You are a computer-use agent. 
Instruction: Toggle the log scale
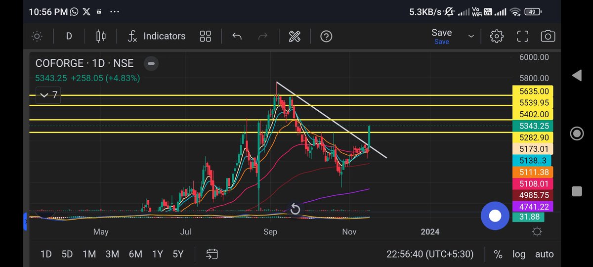click(x=519, y=254)
